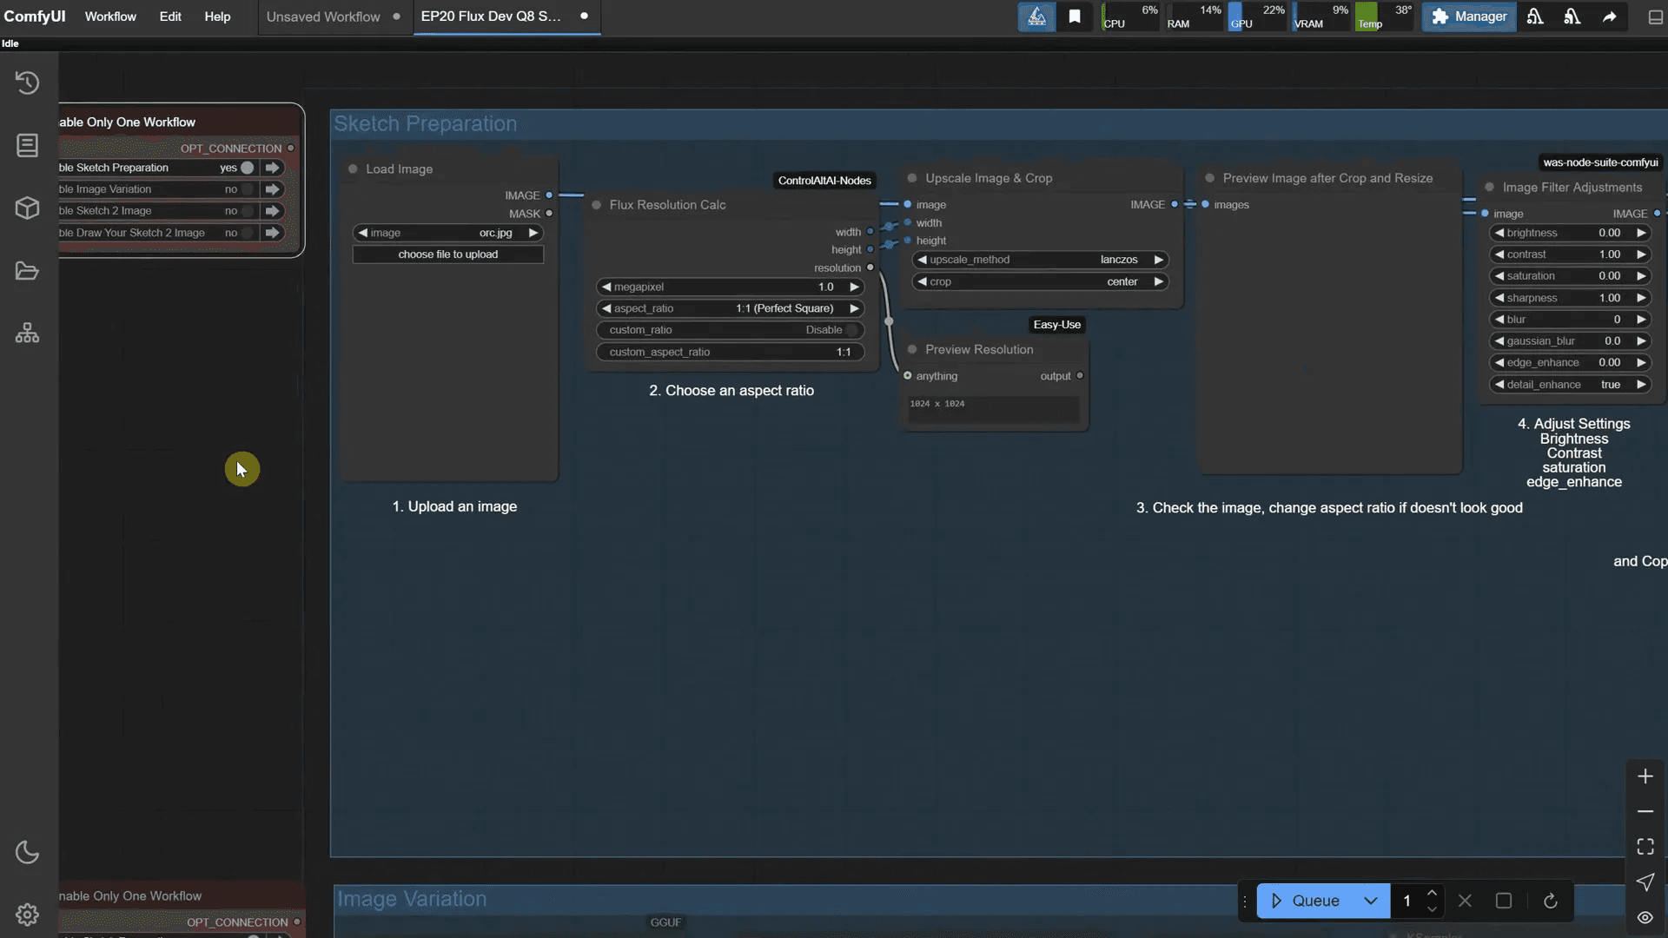Click the blue highlighted top bar icon
The width and height of the screenshot is (1668, 938).
pos(1037,17)
